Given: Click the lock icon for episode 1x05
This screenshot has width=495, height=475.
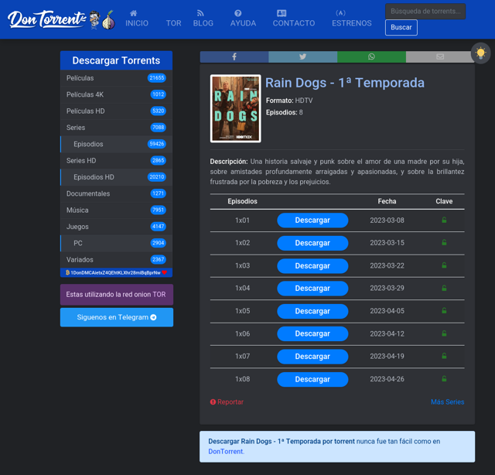Looking at the screenshot, I should click(x=444, y=311).
